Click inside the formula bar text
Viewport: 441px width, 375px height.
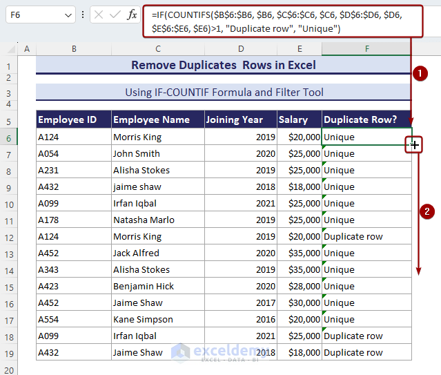(x=277, y=21)
